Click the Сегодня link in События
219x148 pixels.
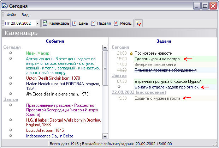pyautogui.click(x=12, y=47)
